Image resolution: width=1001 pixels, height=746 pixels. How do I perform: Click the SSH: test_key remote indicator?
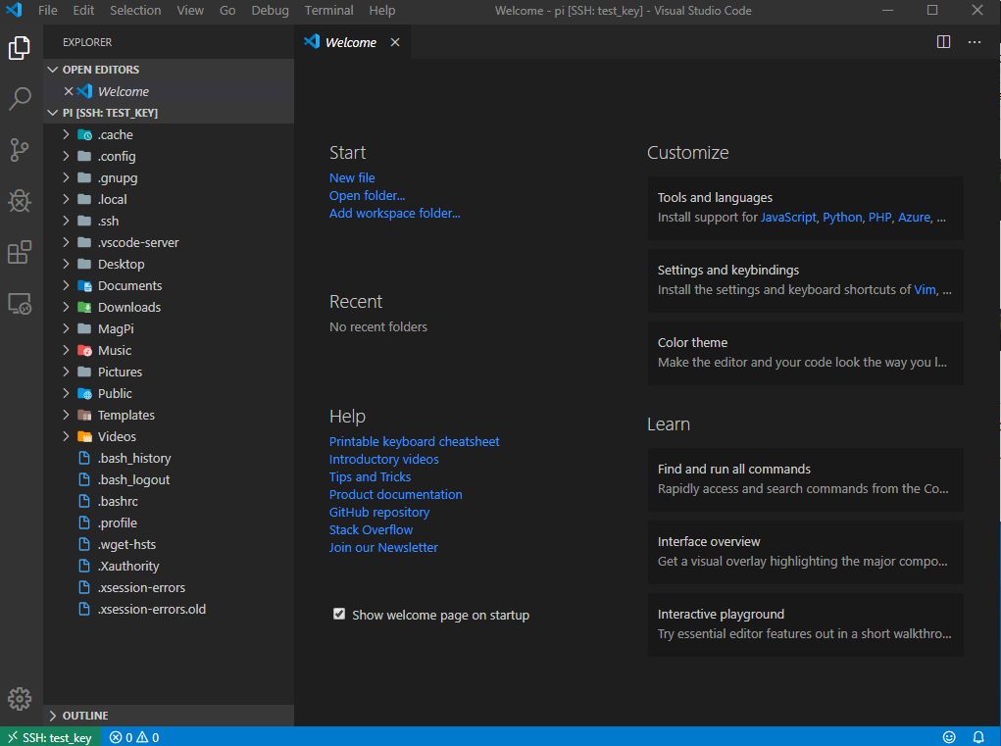pyautogui.click(x=50, y=737)
